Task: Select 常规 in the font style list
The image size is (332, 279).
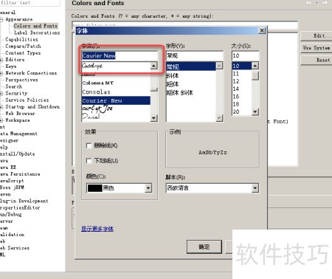Action: pos(191,66)
